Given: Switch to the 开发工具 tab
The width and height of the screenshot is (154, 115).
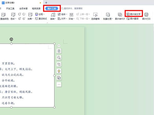Looking at the screenshot, I should (x=10, y=9).
